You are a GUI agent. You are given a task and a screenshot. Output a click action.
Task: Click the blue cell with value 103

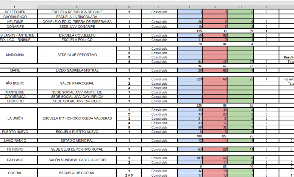click(190, 158)
